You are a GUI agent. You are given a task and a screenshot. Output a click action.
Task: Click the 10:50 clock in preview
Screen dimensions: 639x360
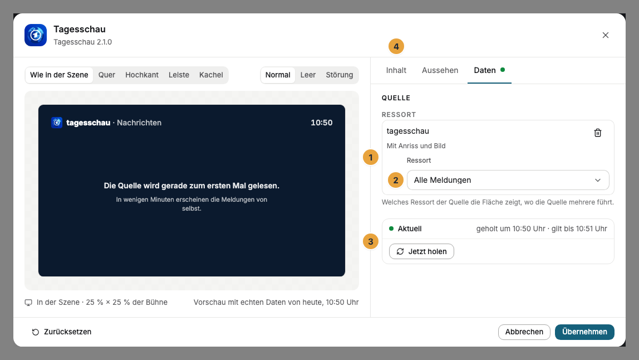[322, 123]
